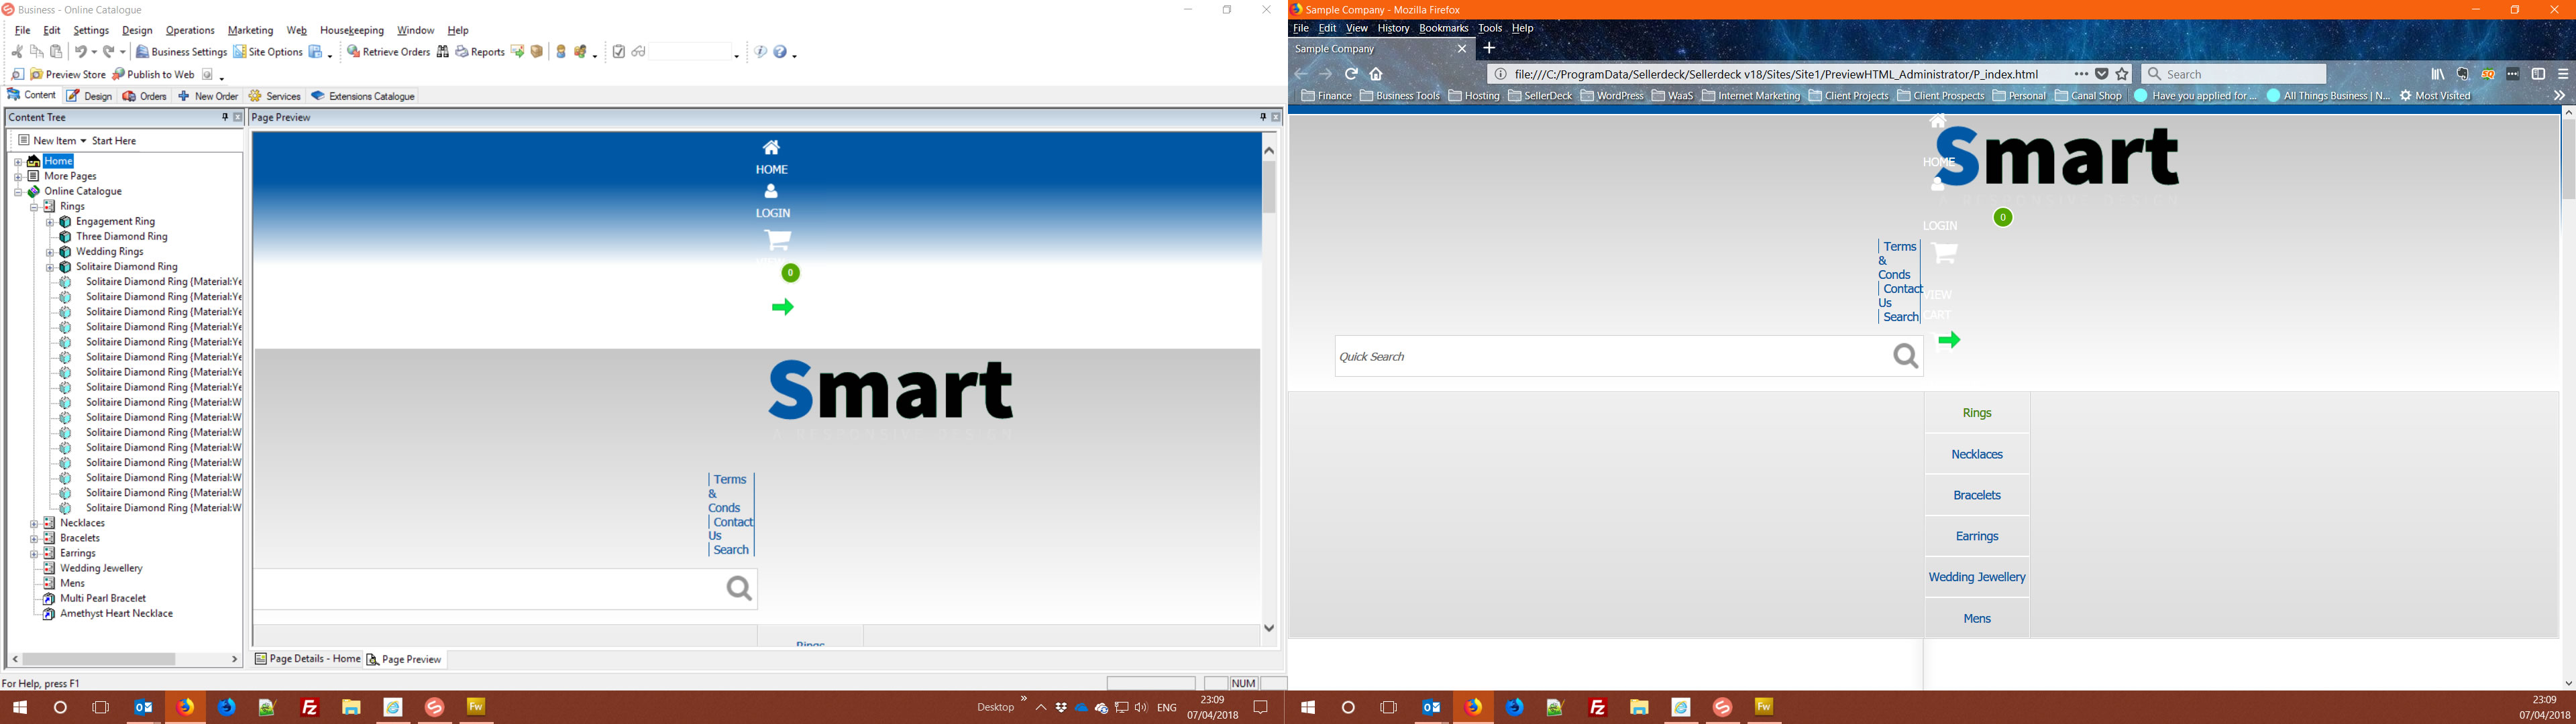Screen dimensions: 2576x724
Task: Toggle the Content Tree pin auto-hide
Action: coord(224,117)
